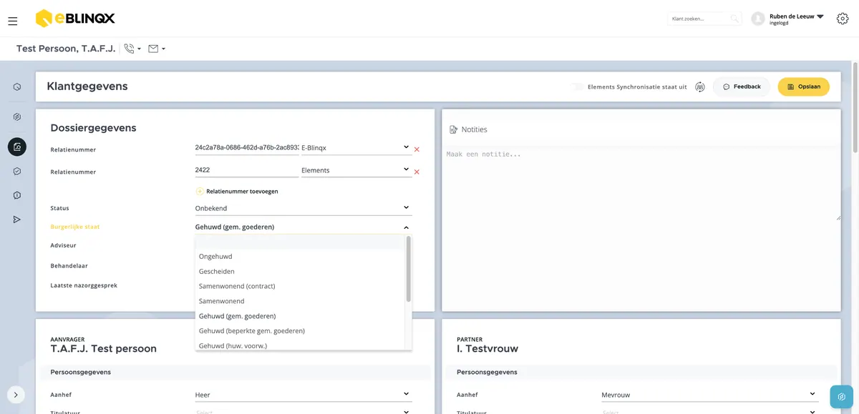Select Gescheiden from the list

300,272
